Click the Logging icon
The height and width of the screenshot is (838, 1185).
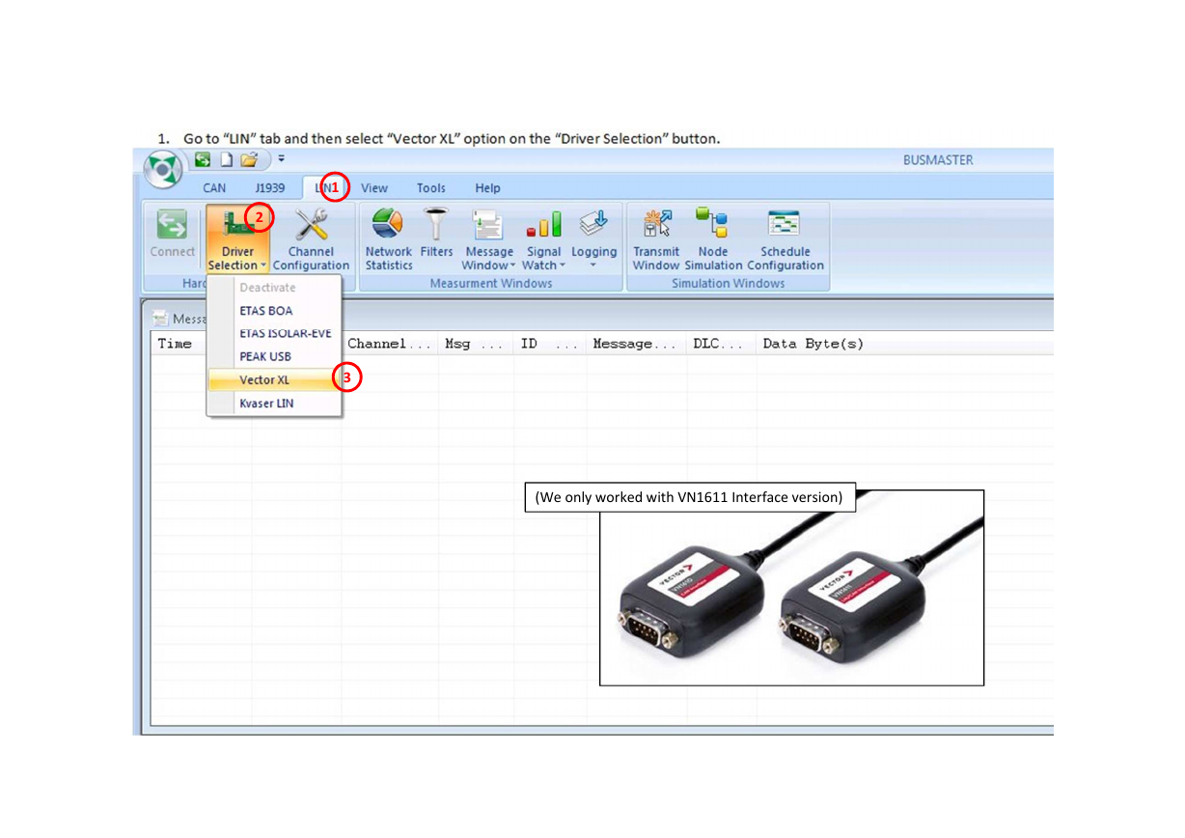593,224
